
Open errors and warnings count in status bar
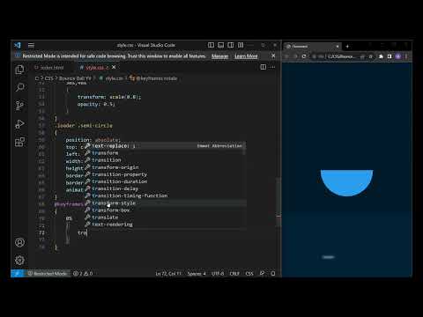tap(83, 274)
